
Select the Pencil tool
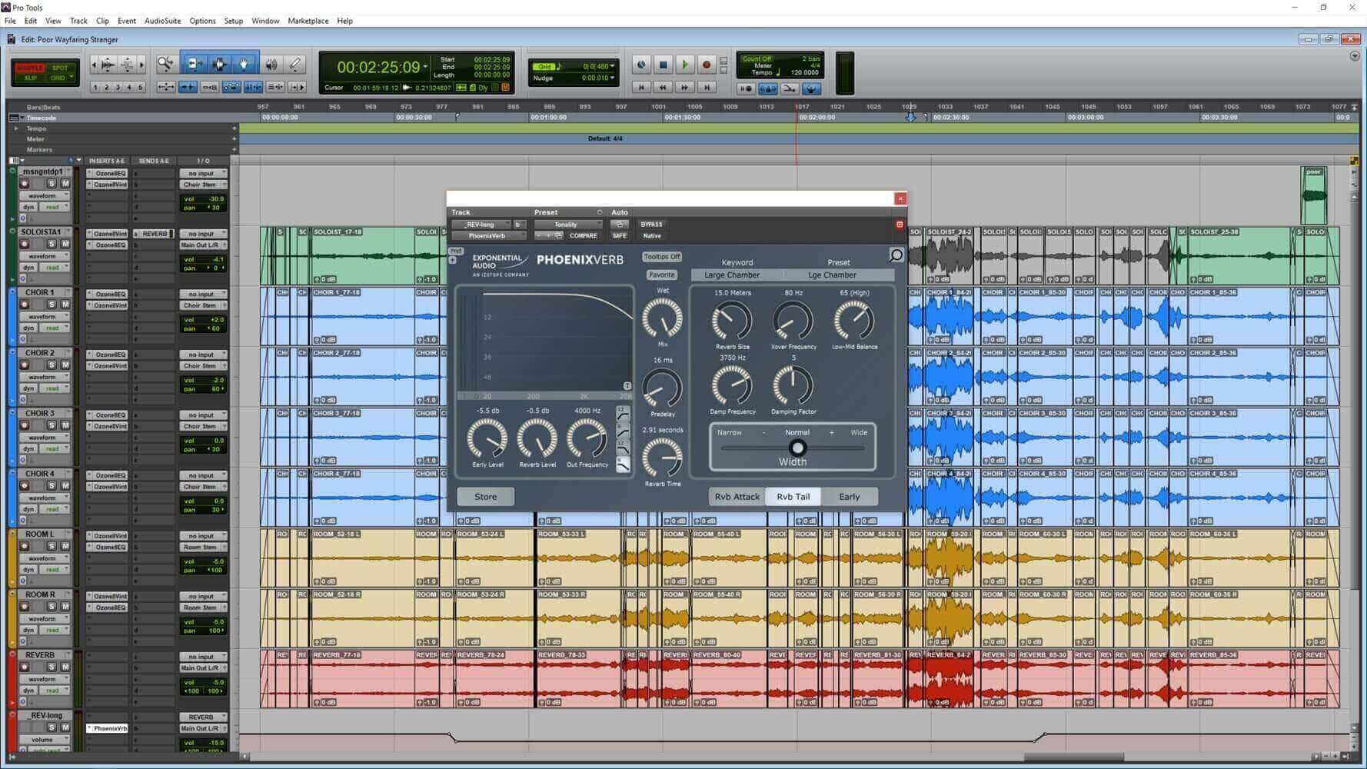pyautogui.click(x=294, y=65)
